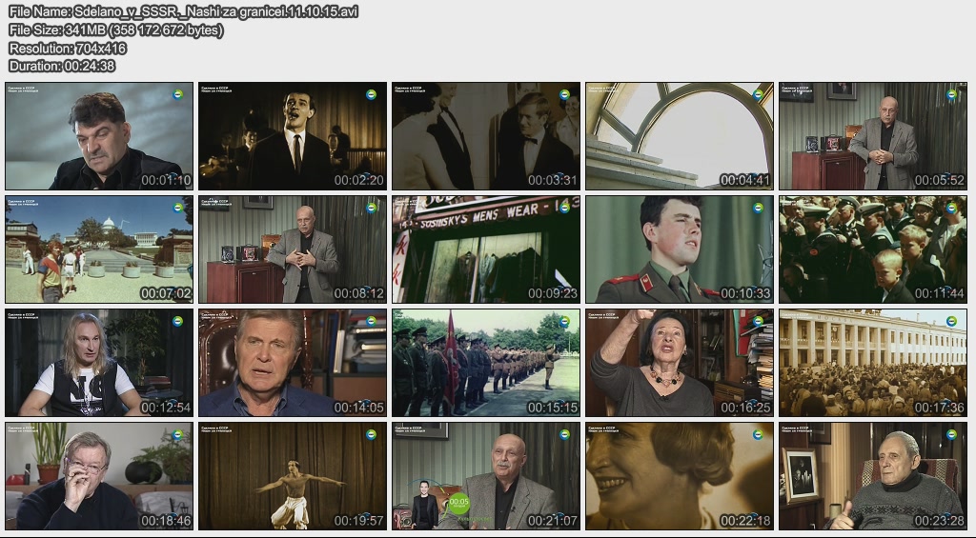Click the thumbnail marked 00:07:02
This screenshot has width=976, height=538.
click(x=99, y=249)
